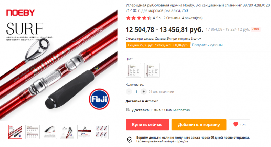Click the Добавить в корзину button
The height and width of the screenshot is (147, 271).
coord(199,125)
